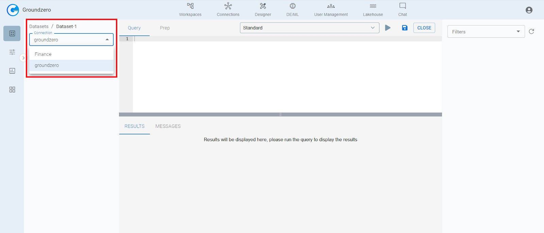The height and width of the screenshot is (233, 544).
Task: Switch to the MESSAGES tab
Action: pos(168,126)
